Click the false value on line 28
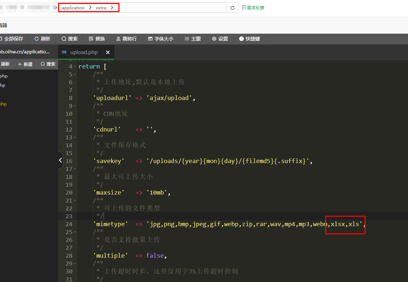 [x=155, y=256]
